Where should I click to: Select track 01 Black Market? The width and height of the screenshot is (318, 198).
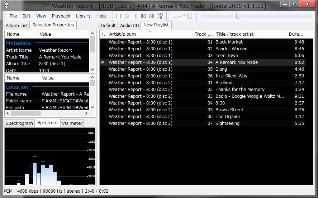(203, 42)
